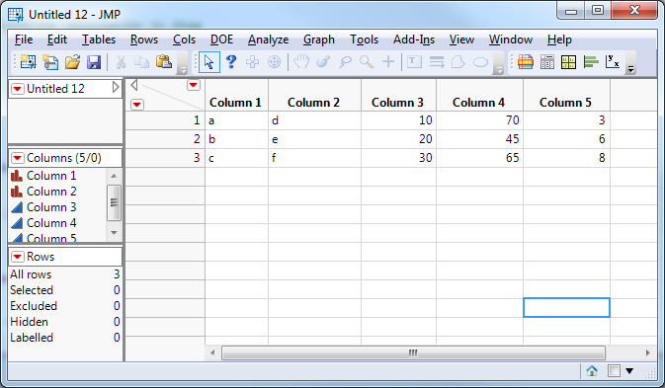Click the Copy toolbar icon
665x388 pixels.
[x=141, y=62]
